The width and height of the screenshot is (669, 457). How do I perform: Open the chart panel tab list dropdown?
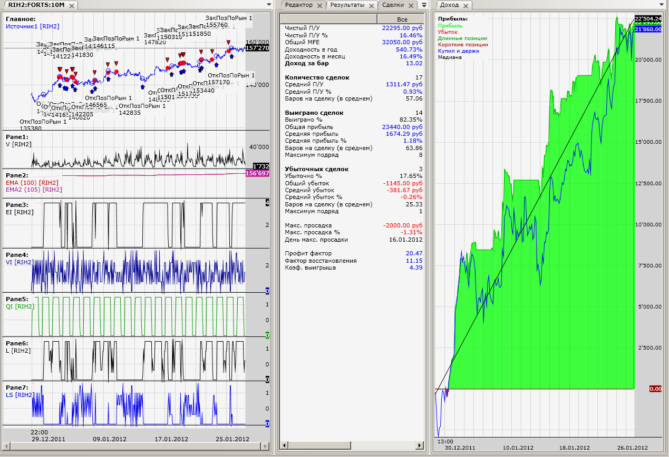tap(270, 5)
